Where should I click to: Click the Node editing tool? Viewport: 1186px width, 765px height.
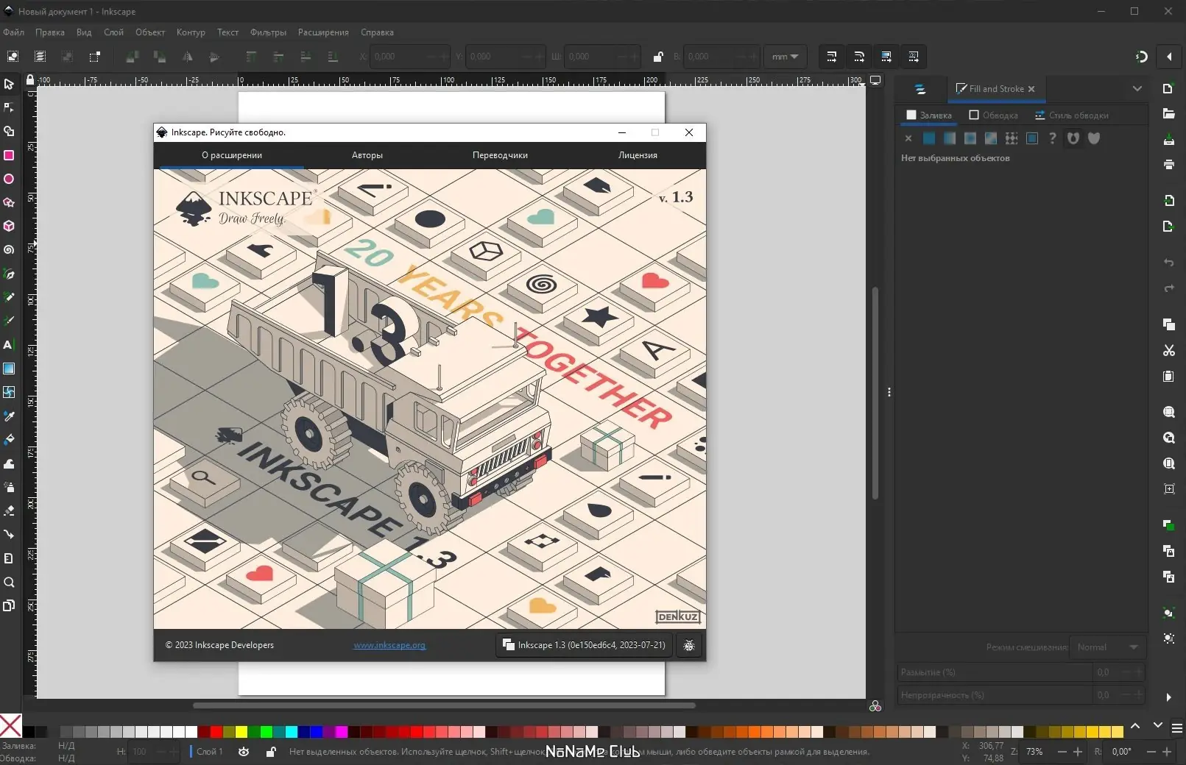tap(9, 107)
